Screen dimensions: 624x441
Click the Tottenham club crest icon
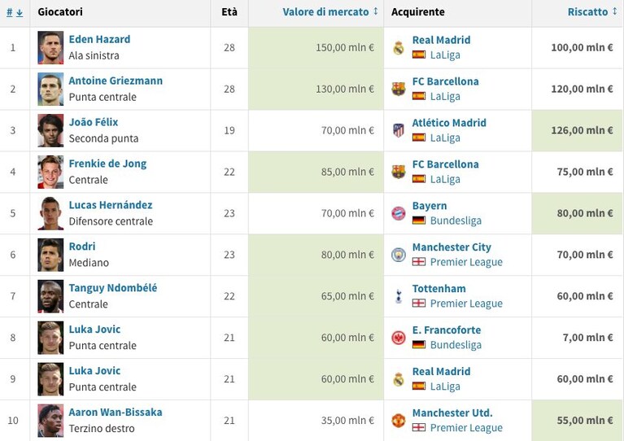click(x=399, y=296)
